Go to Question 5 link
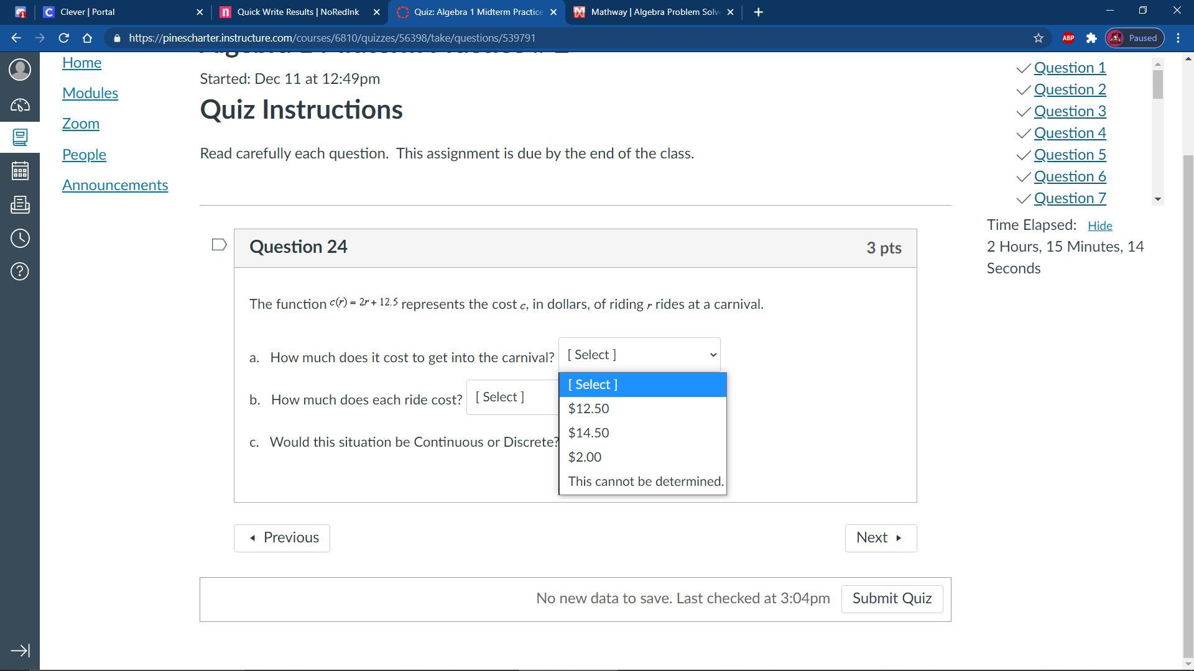The image size is (1194, 671). tap(1069, 155)
